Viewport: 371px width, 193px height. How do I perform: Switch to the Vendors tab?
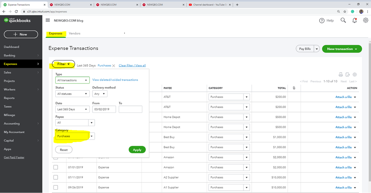(x=74, y=33)
